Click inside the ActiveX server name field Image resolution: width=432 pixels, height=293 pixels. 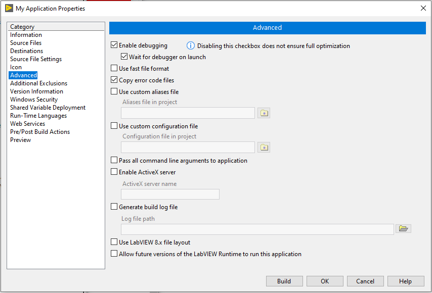point(170,194)
